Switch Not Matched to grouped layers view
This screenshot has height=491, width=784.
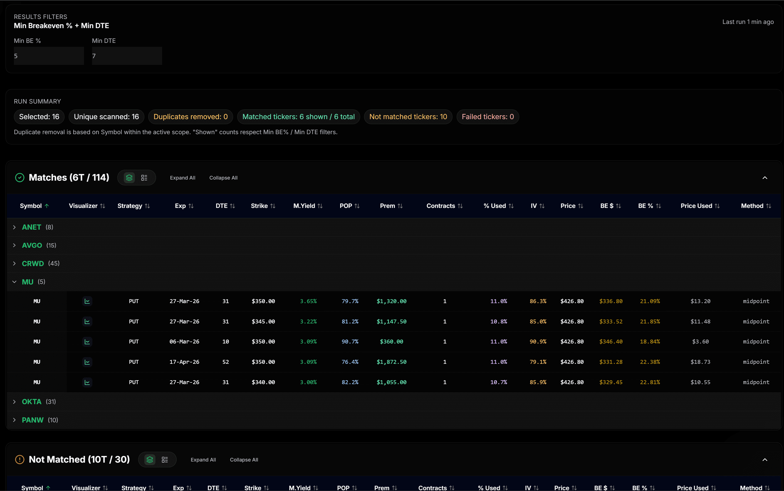[150, 460]
